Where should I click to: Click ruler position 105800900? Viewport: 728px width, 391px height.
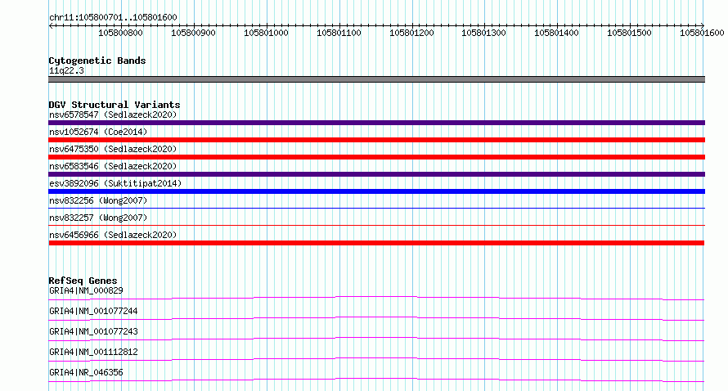pyautogui.click(x=193, y=33)
